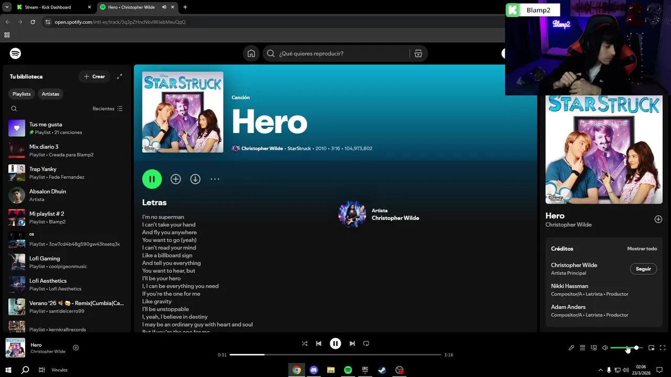671x377 pixels.
Task: Open the Recientes sort dropdown
Action: coord(107,109)
